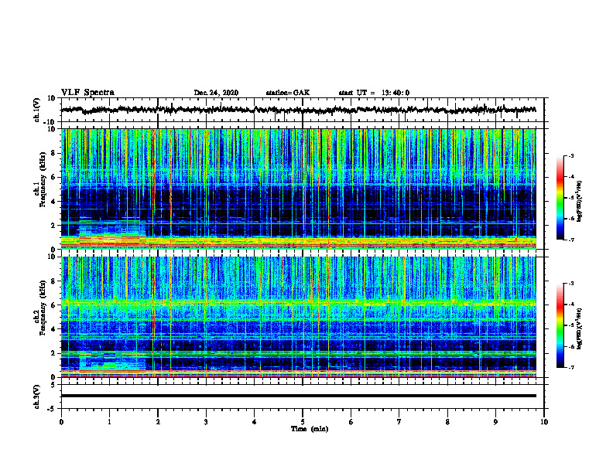Click the 4 kHz tick of ch.1 spectrogram
This screenshot has height=473, width=613.
pos(53,202)
